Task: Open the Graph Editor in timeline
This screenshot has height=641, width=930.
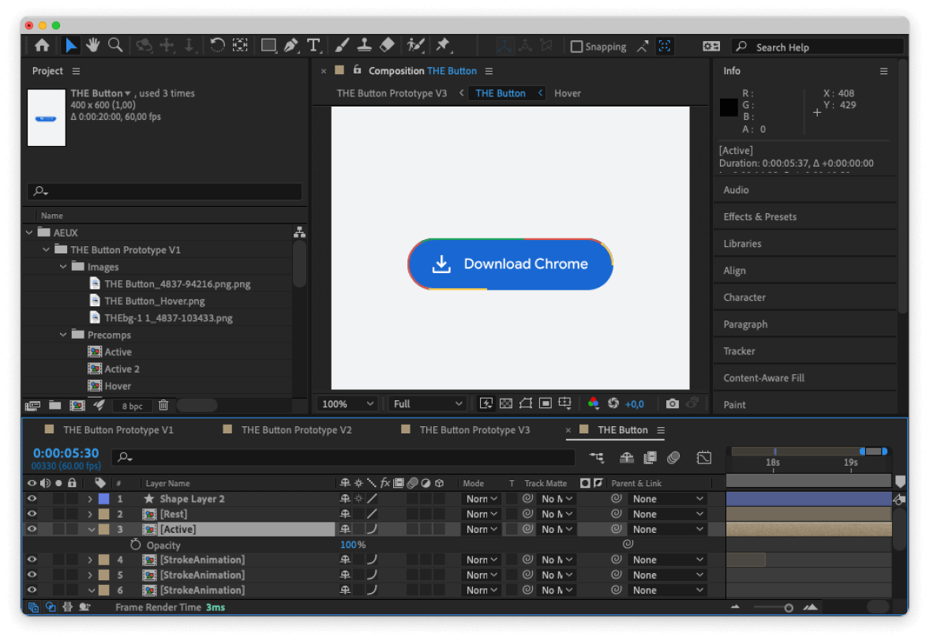Action: tap(704, 457)
